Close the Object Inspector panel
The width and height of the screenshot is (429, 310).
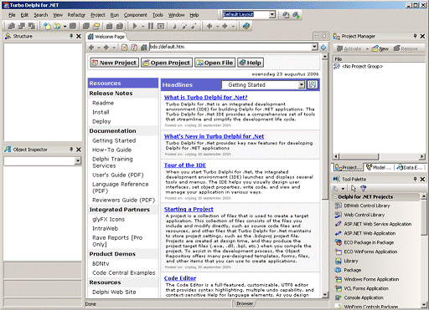point(79,150)
